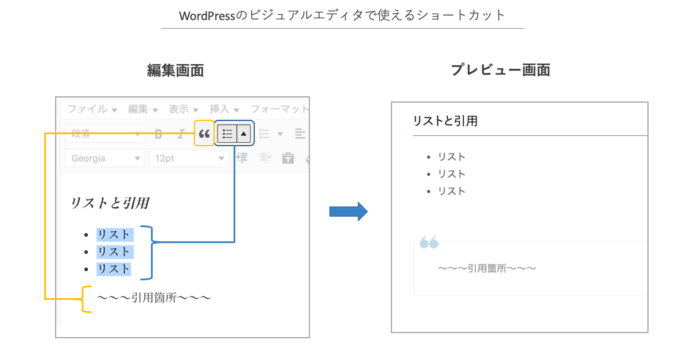Toggle italic formatting with the I icon
The image size is (687, 344).
pos(181,134)
